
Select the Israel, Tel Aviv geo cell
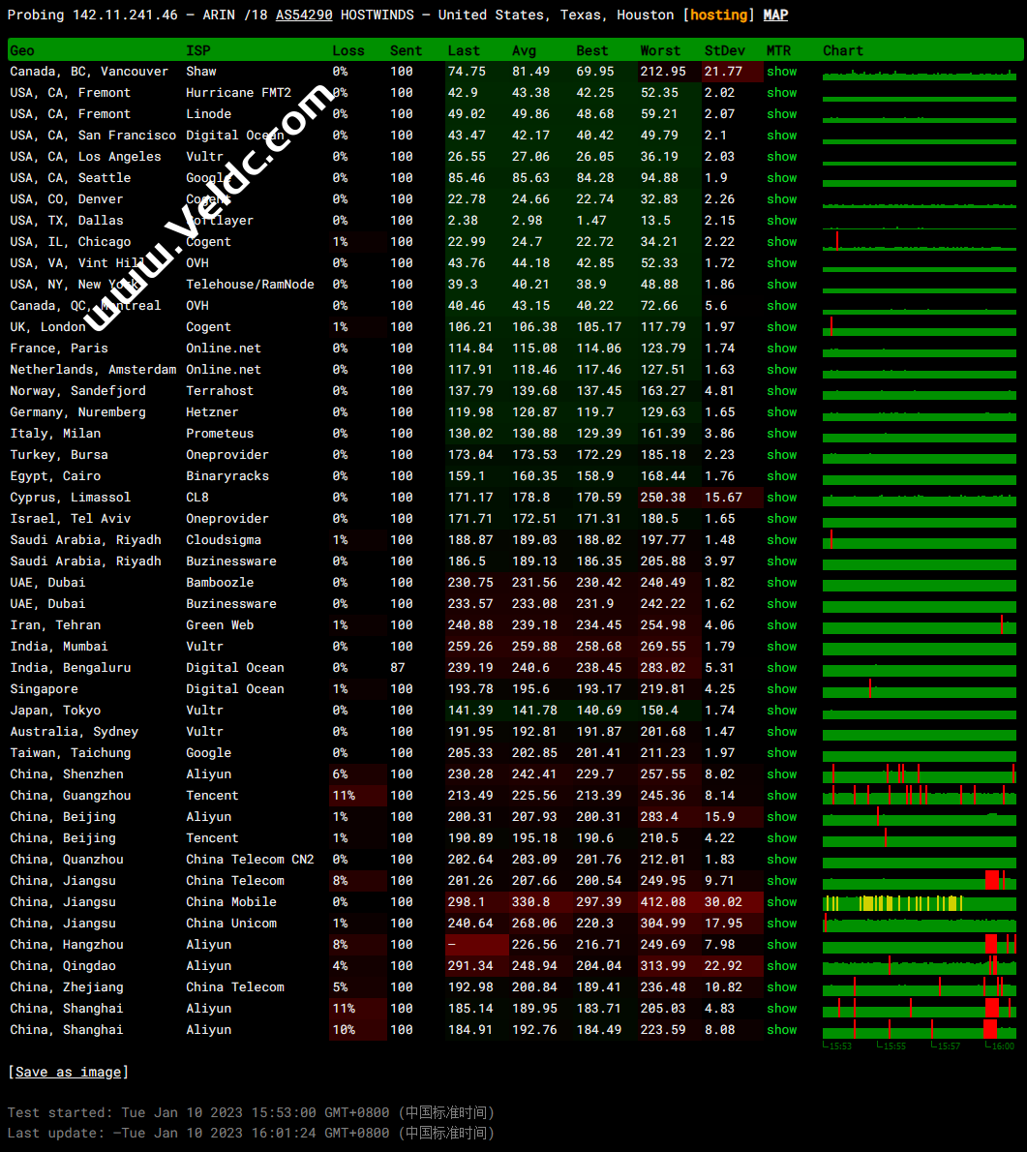tap(71, 519)
